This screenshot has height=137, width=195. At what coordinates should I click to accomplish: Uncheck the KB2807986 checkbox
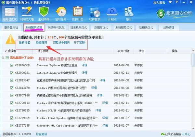12,95
